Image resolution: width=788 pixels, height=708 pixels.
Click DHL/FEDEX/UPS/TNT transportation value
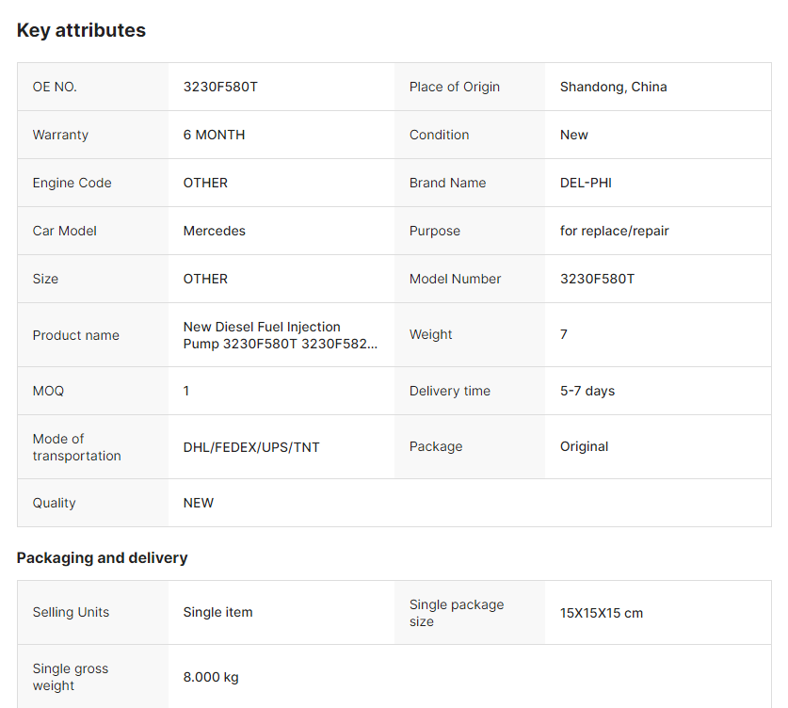tap(251, 447)
